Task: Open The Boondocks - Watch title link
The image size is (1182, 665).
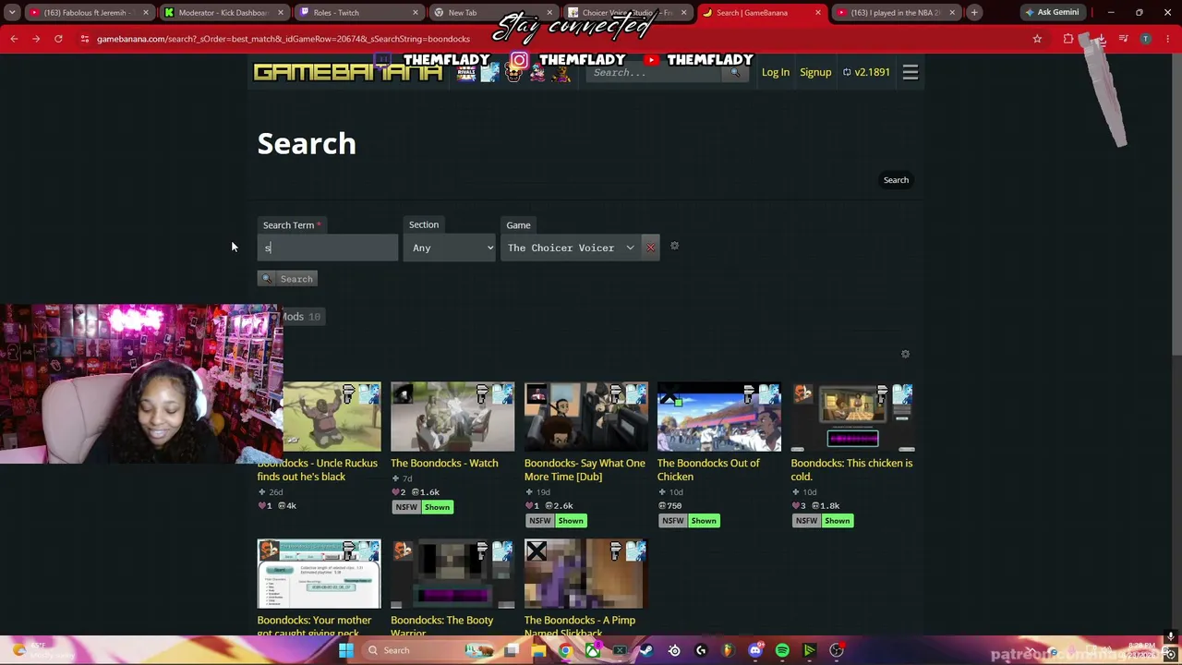Action: [x=444, y=463]
